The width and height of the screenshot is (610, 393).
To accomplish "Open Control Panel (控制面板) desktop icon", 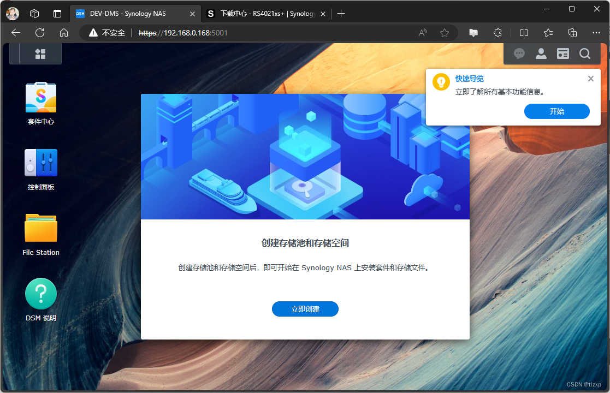I will pyautogui.click(x=41, y=170).
